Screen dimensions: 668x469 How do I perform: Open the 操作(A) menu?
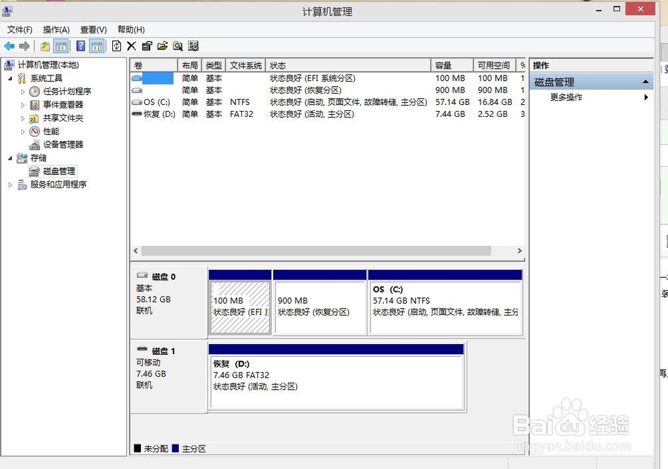click(56, 29)
